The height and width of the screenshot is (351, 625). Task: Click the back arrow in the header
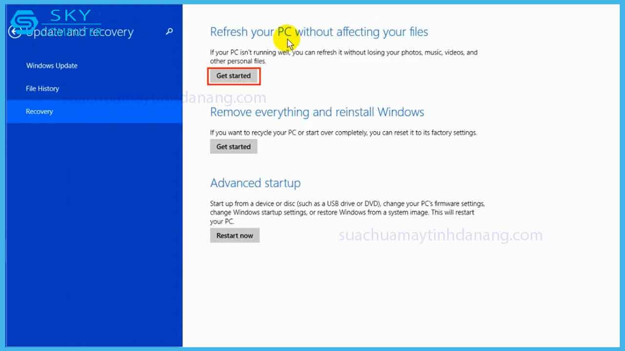click(15, 32)
